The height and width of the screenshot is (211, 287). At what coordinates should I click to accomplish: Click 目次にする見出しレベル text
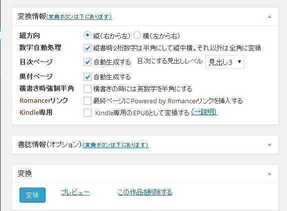tap(170, 61)
